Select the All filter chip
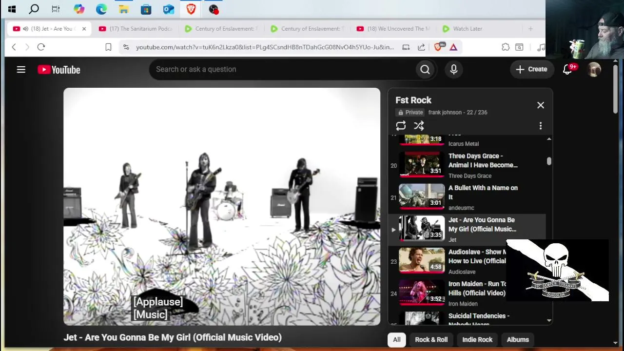 tap(397, 340)
